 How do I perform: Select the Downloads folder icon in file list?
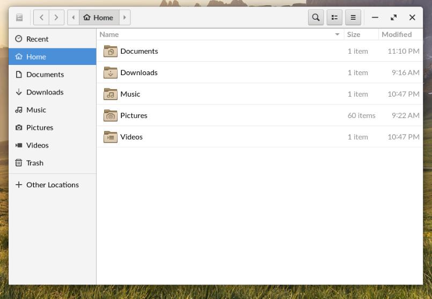point(110,72)
